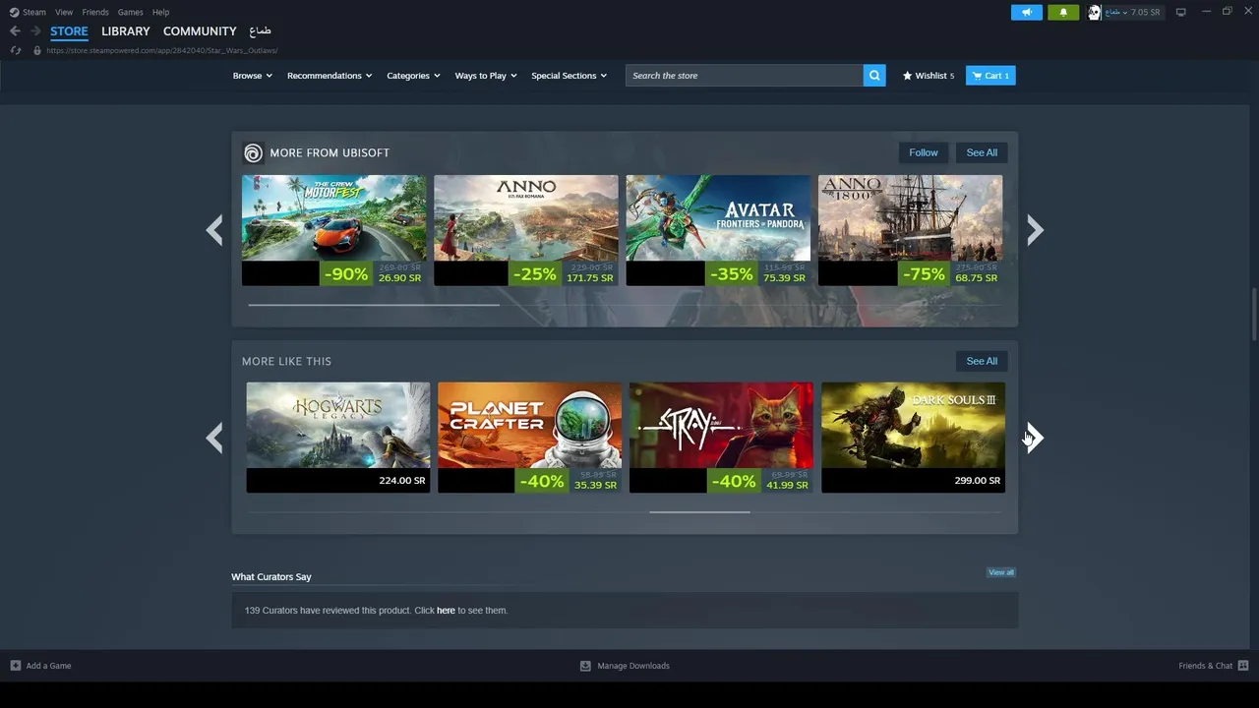This screenshot has width=1259, height=708.
Task: Click the store URL address text
Action: click(162, 50)
